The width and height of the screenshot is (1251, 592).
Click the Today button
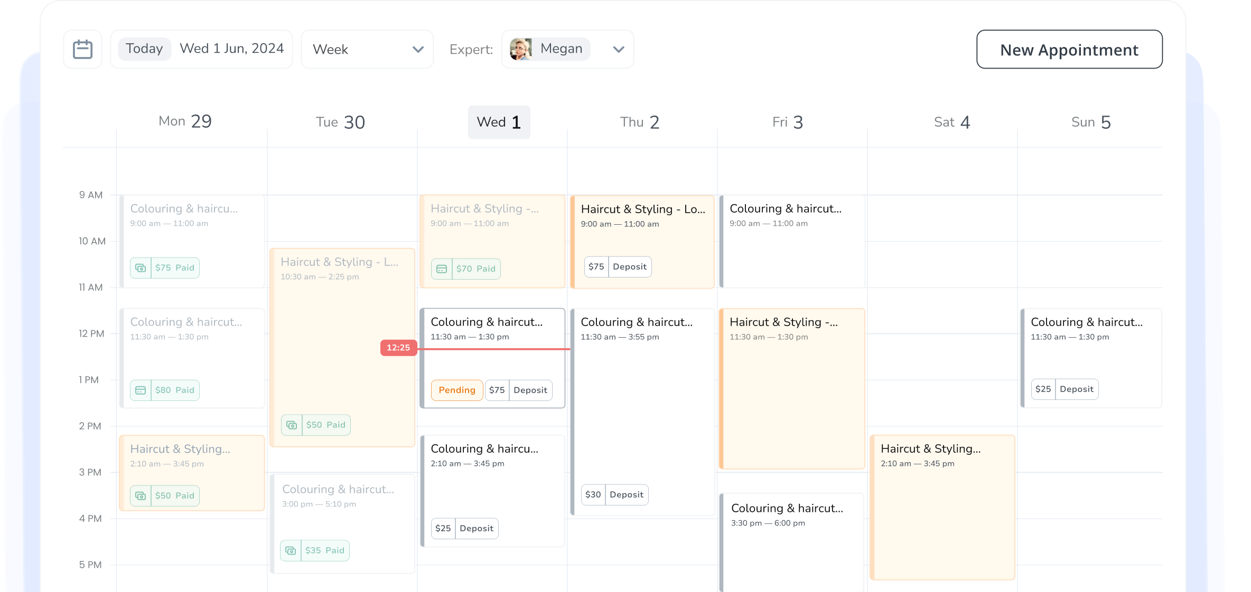tap(144, 48)
